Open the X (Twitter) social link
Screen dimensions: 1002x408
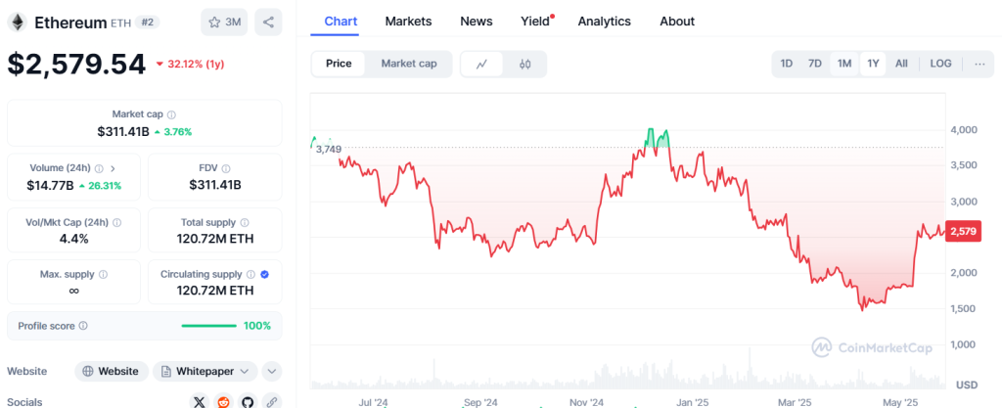point(200,401)
